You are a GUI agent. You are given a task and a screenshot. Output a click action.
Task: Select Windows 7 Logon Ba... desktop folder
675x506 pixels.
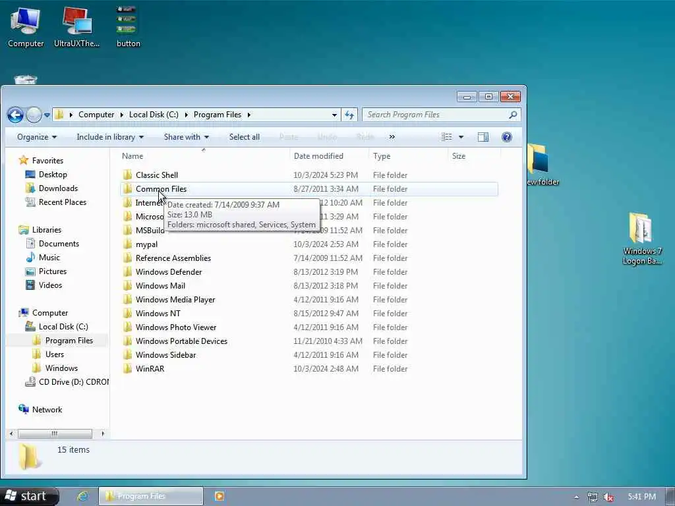coord(641,239)
